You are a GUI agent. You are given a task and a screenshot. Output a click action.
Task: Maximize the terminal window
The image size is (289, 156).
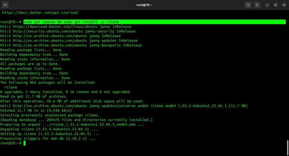(275, 5)
